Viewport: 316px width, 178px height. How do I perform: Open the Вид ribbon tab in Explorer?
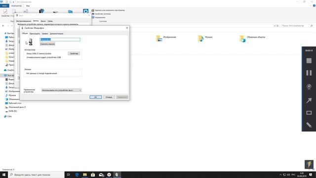tap(28, 5)
